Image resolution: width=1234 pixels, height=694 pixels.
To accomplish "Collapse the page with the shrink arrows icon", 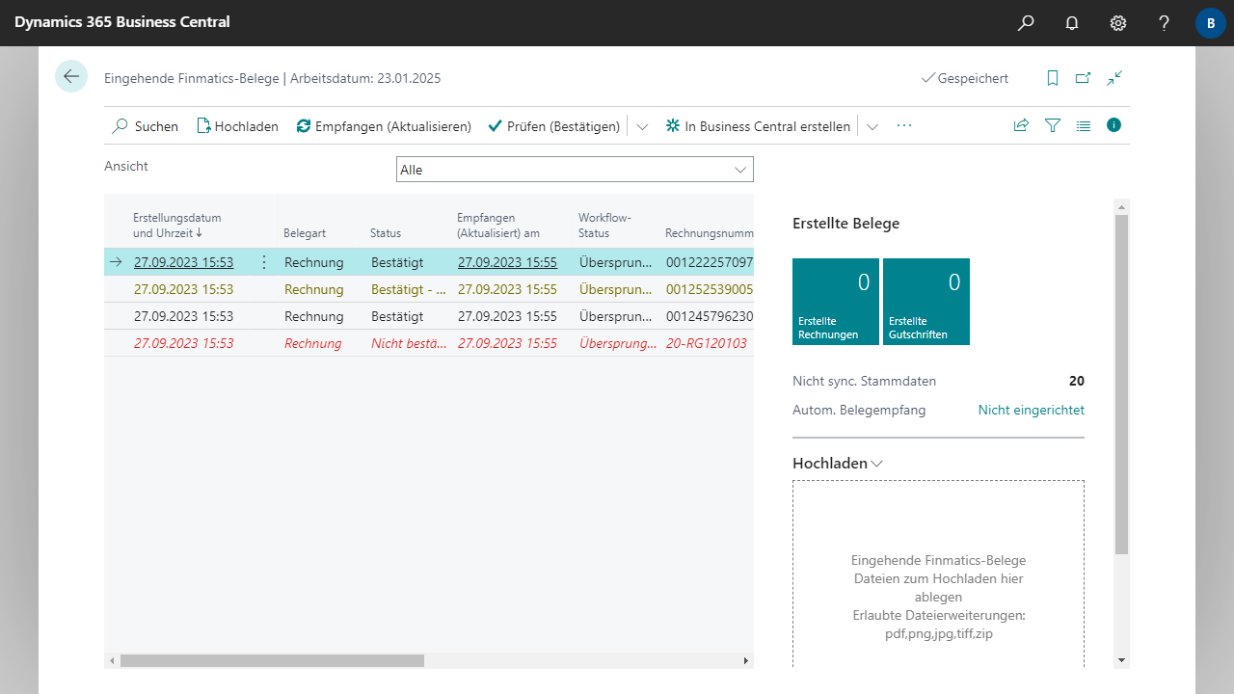I will point(1114,78).
